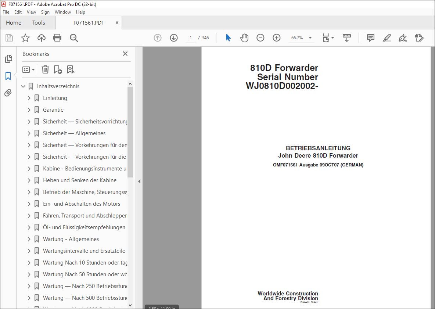Open the Edit menu
The height and width of the screenshot is (309, 435).
[x=18, y=12]
